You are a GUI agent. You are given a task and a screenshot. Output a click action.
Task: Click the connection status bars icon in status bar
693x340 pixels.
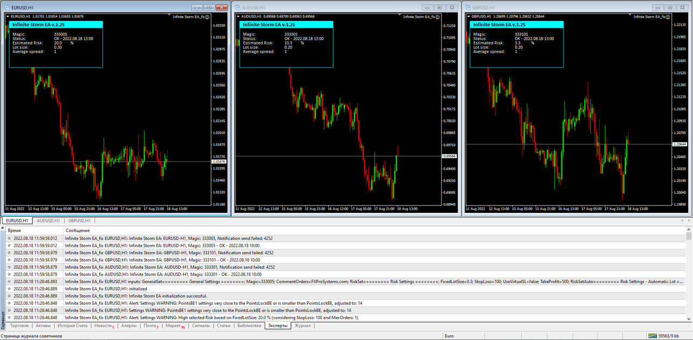[652, 336]
